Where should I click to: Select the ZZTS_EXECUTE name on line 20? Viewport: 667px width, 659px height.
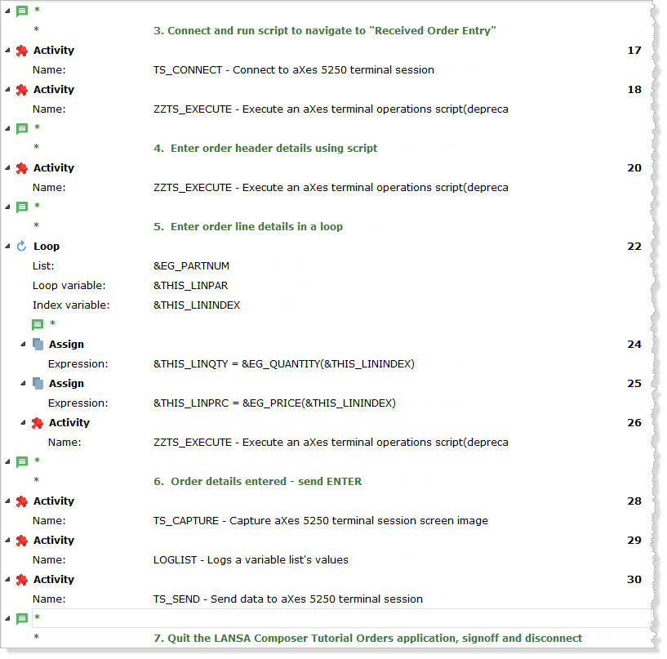pos(331,188)
